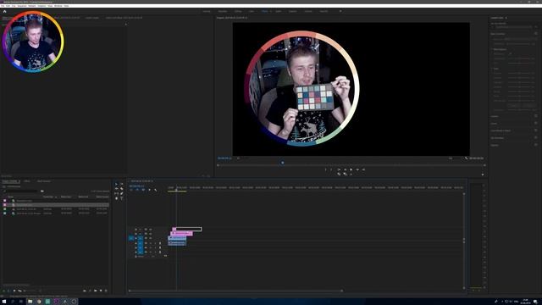Screen dimensions: 542x305
Task: Play the Program monitor sequence
Action: coord(351,169)
